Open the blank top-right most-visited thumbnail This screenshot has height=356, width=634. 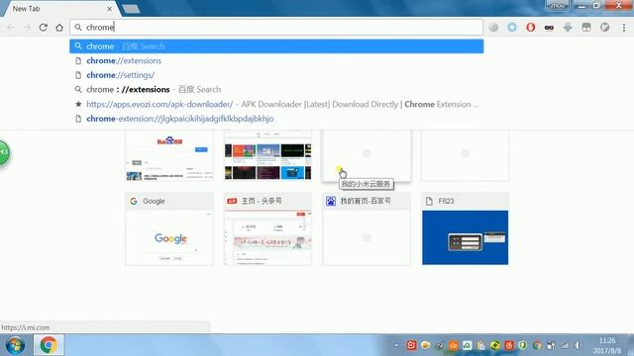point(465,155)
